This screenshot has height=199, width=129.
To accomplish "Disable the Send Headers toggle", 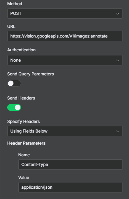I will click(14, 107).
